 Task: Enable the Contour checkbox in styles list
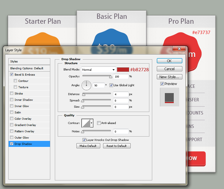15,81
